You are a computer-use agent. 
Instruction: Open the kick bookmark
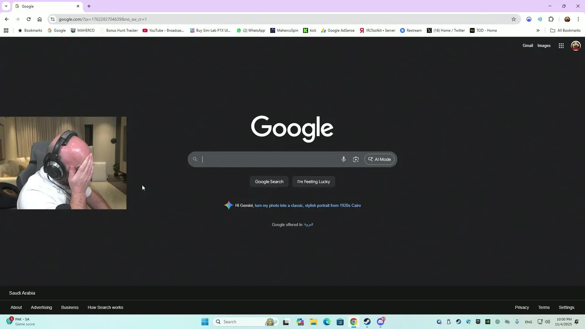click(x=310, y=31)
